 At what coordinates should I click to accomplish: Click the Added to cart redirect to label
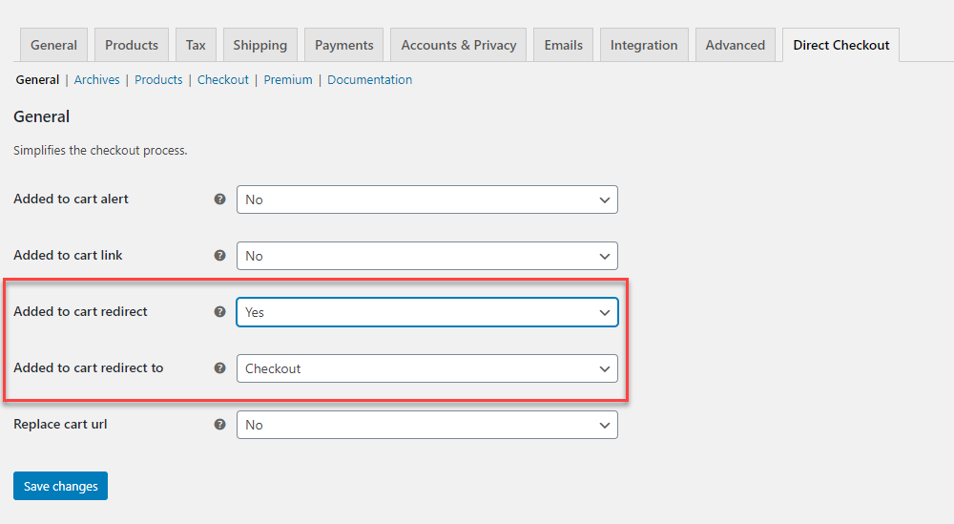click(x=88, y=368)
